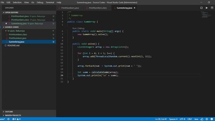Split the editor with the split icon

[212, 8]
